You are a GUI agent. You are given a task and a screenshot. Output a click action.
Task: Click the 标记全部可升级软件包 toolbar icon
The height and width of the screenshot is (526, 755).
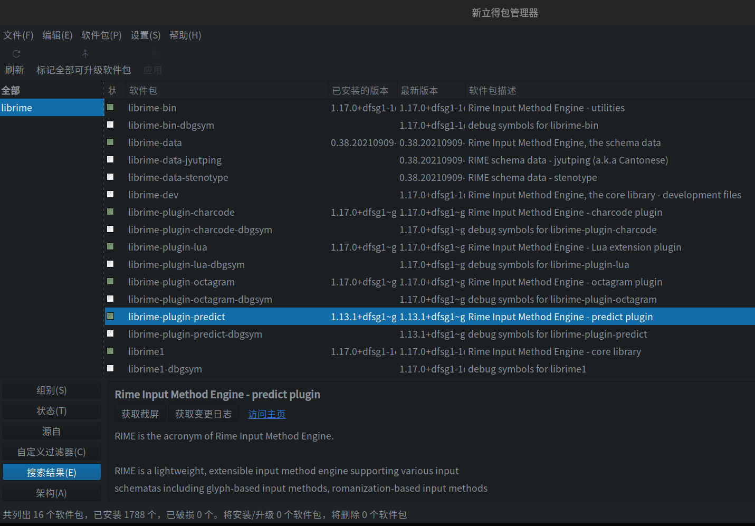point(85,54)
